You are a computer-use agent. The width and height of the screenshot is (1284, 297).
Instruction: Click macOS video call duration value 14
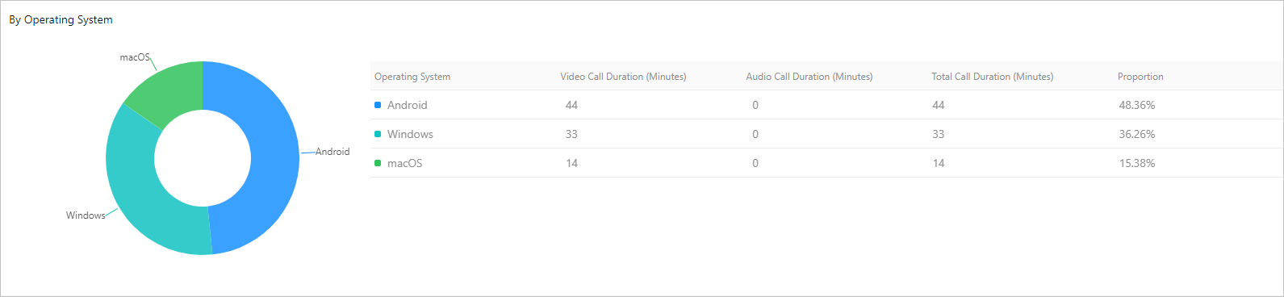pyautogui.click(x=571, y=163)
